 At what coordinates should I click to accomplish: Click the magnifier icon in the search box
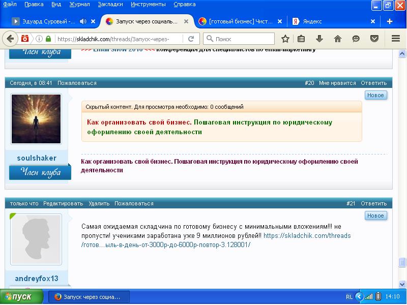coord(210,39)
